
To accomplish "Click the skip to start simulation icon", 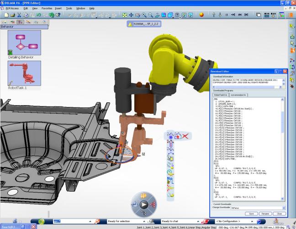I will (x=240, y=15).
